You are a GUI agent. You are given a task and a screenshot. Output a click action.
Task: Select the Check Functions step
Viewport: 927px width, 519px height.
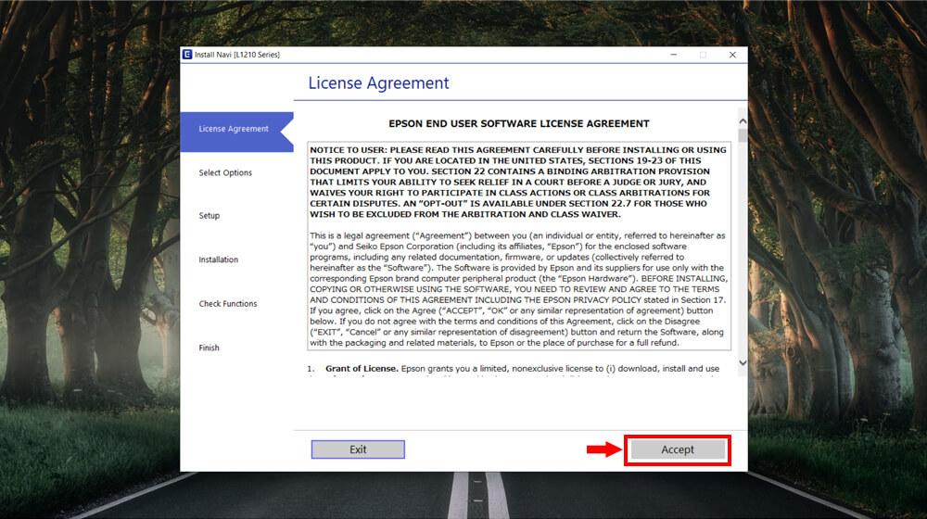click(x=228, y=304)
